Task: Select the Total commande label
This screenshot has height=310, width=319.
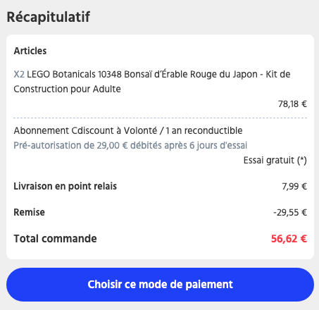Action: (x=55, y=239)
